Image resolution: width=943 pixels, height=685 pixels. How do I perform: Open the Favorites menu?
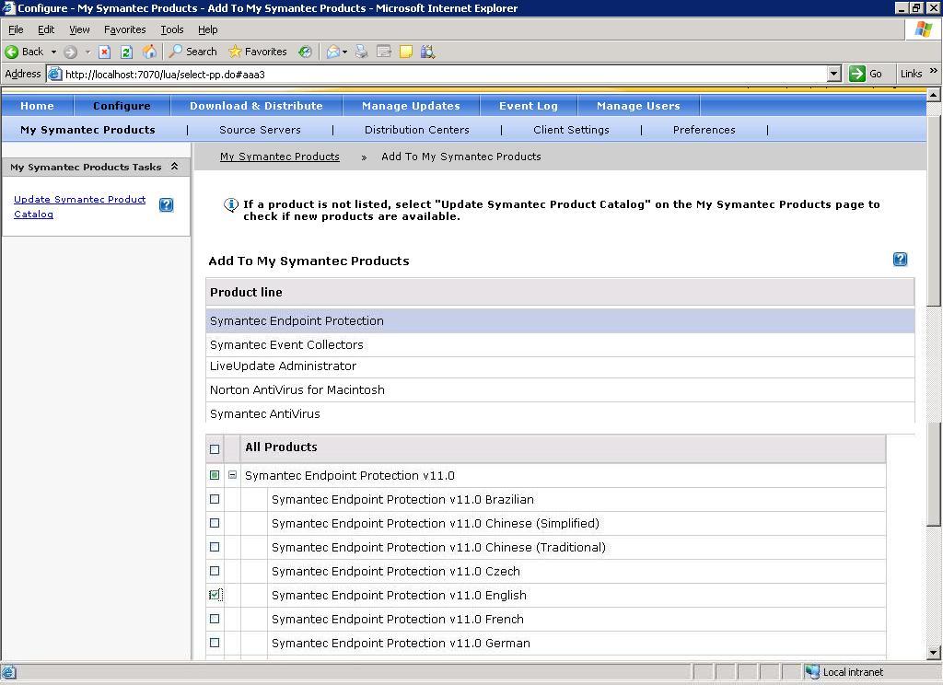124,29
